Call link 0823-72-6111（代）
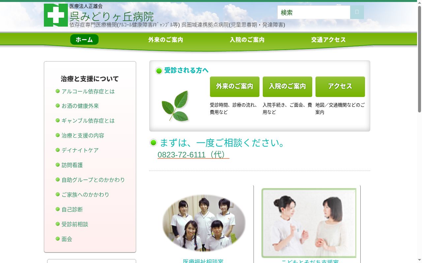Image resolution: width=422 pixels, height=263 pixels. (x=193, y=155)
